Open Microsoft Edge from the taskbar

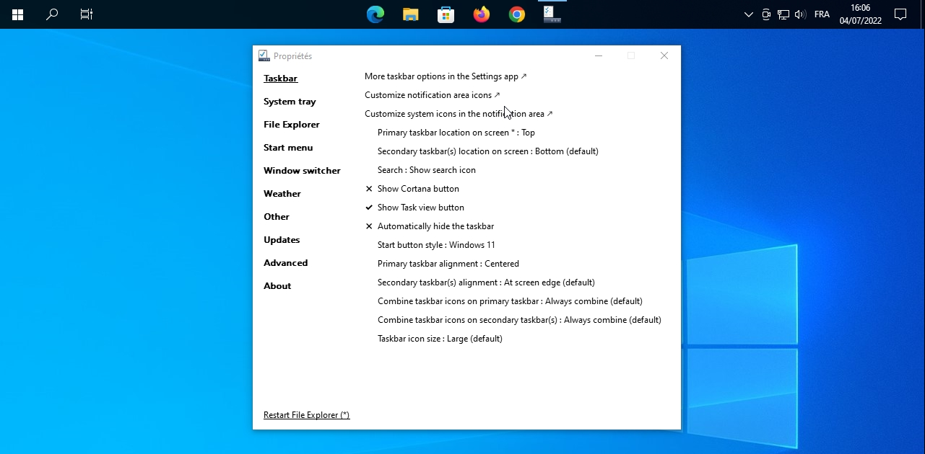click(x=375, y=14)
